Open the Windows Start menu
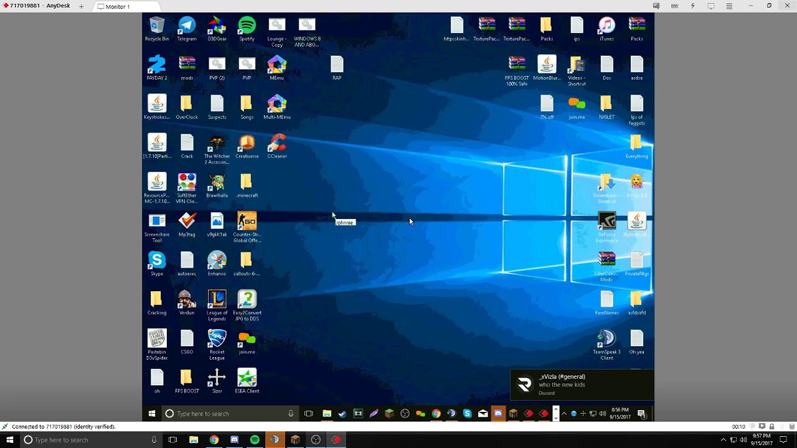This screenshot has height=448, width=797. 151,413
